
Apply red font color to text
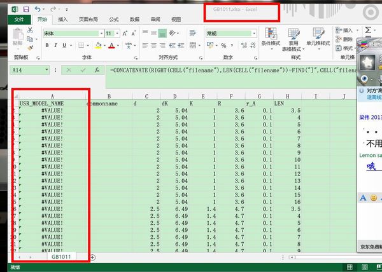click(111, 45)
